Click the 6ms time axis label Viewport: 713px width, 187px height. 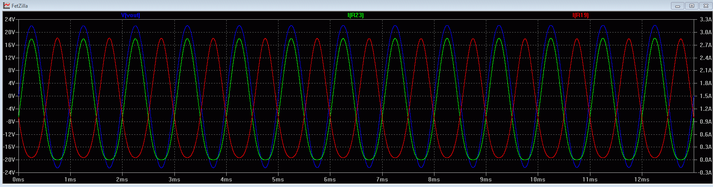tap(330, 180)
